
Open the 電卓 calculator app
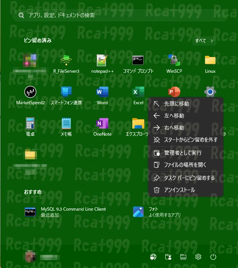pos(30,127)
